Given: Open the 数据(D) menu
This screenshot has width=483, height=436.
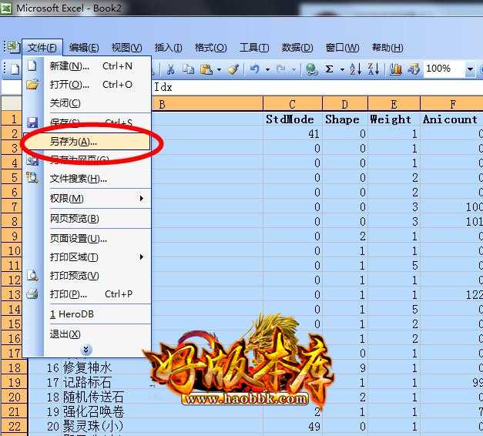Looking at the screenshot, I should [297, 48].
